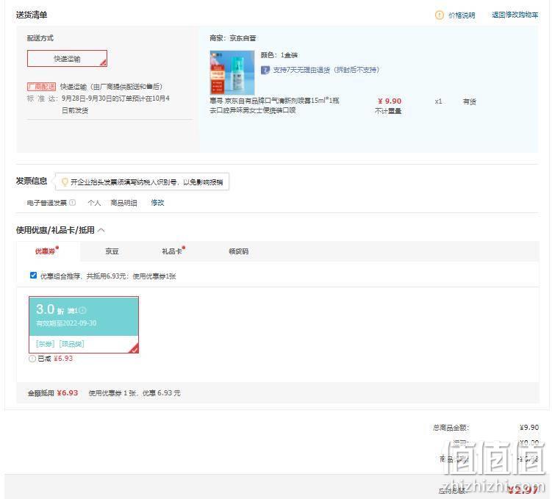
Task: Click the [京券] [限品类] coupon tags
Action: pyautogui.click(x=60, y=344)
